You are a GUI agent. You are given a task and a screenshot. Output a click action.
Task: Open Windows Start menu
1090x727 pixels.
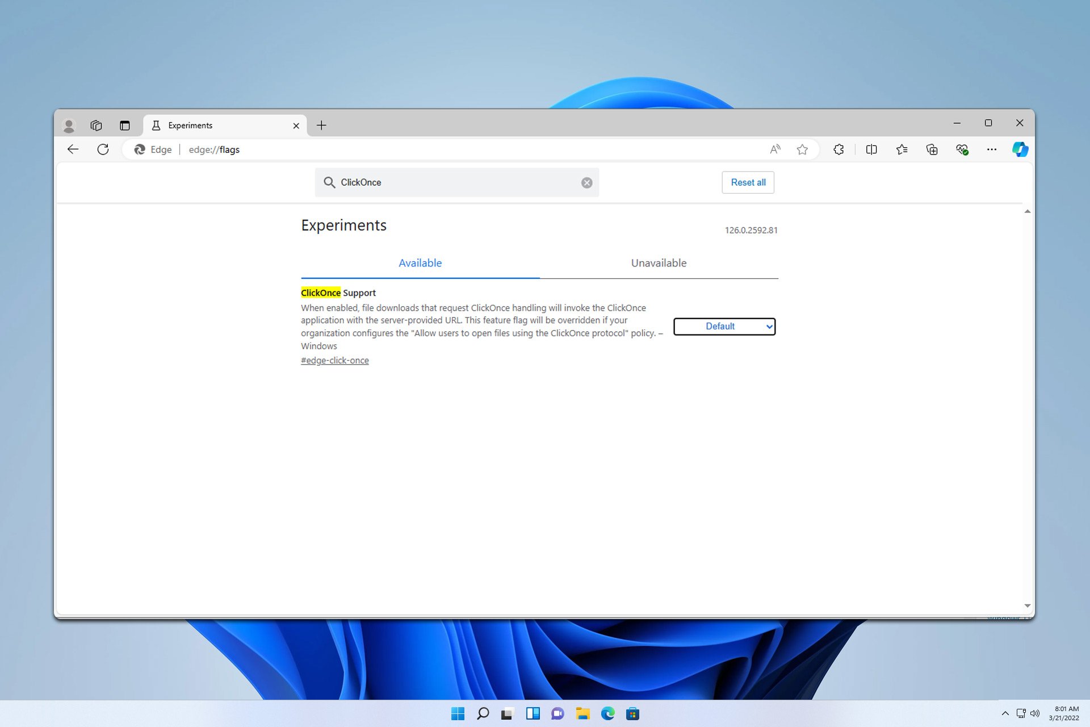456,713
